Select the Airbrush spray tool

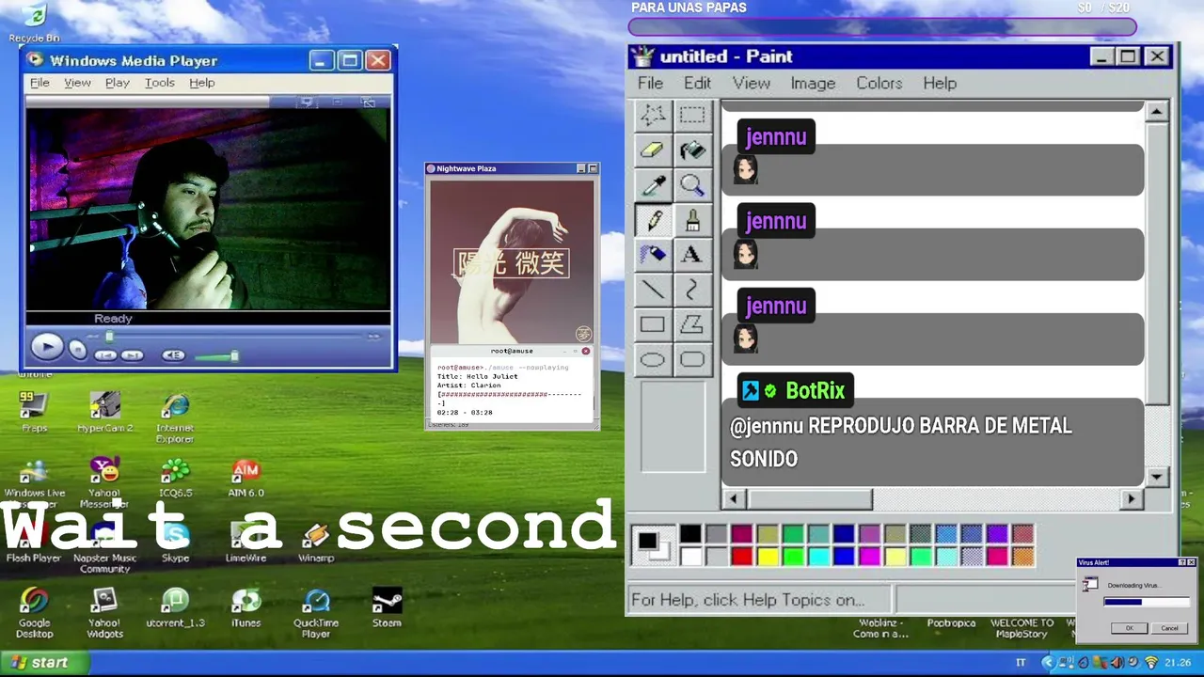pyautogui.click(x=653, y=254)
